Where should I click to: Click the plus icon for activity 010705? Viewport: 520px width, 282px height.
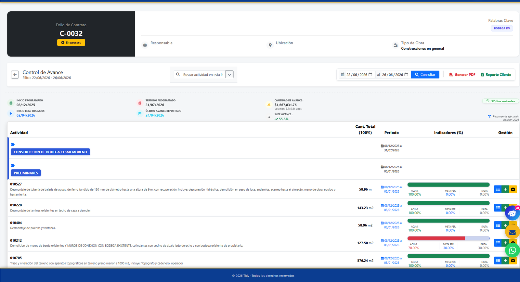tap(505, 261)
